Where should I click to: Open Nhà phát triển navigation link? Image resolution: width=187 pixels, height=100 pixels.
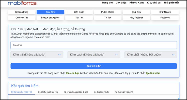click(x=172, y=3)
